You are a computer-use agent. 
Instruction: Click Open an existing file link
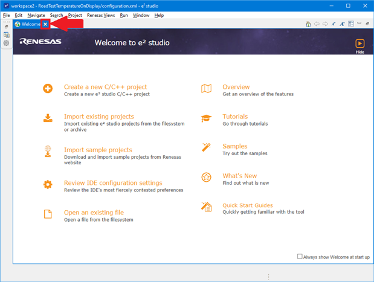coord(94,213)
